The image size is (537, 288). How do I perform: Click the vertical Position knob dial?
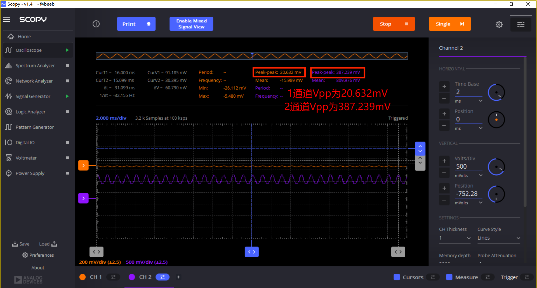(496, 194)
